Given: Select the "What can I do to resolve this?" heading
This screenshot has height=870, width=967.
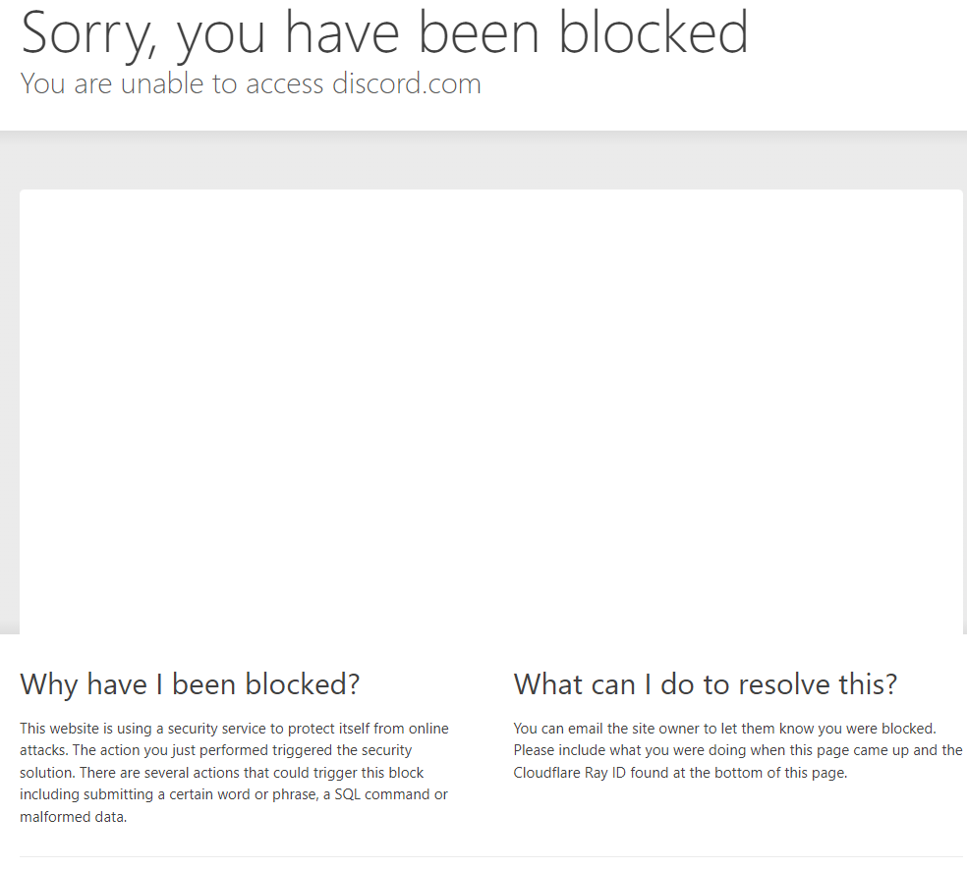Looking at the screenshot, I should tap(706, 683).
